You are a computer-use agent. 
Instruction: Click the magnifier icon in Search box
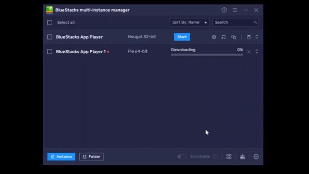click(255, 23)
